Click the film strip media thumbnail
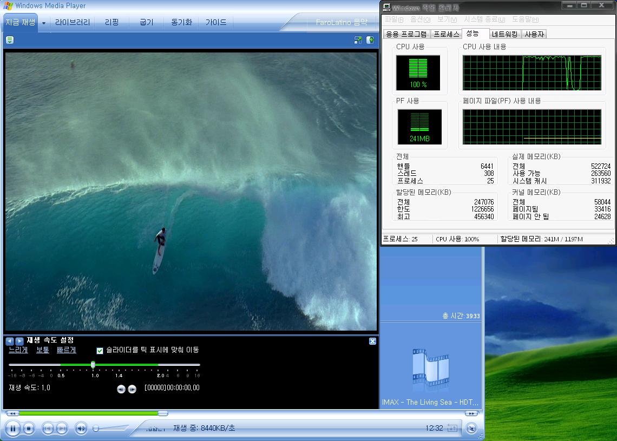Viewport: 617px width, 441px height. click(431, 369)
